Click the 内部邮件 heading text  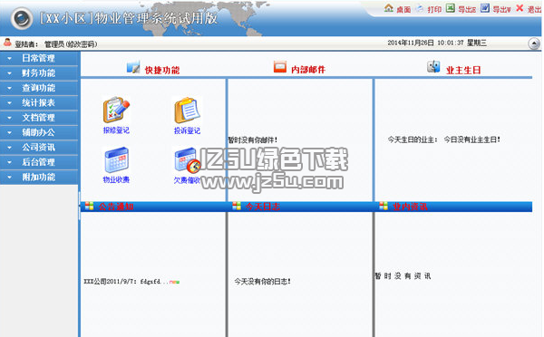click(x=308, y=70)
